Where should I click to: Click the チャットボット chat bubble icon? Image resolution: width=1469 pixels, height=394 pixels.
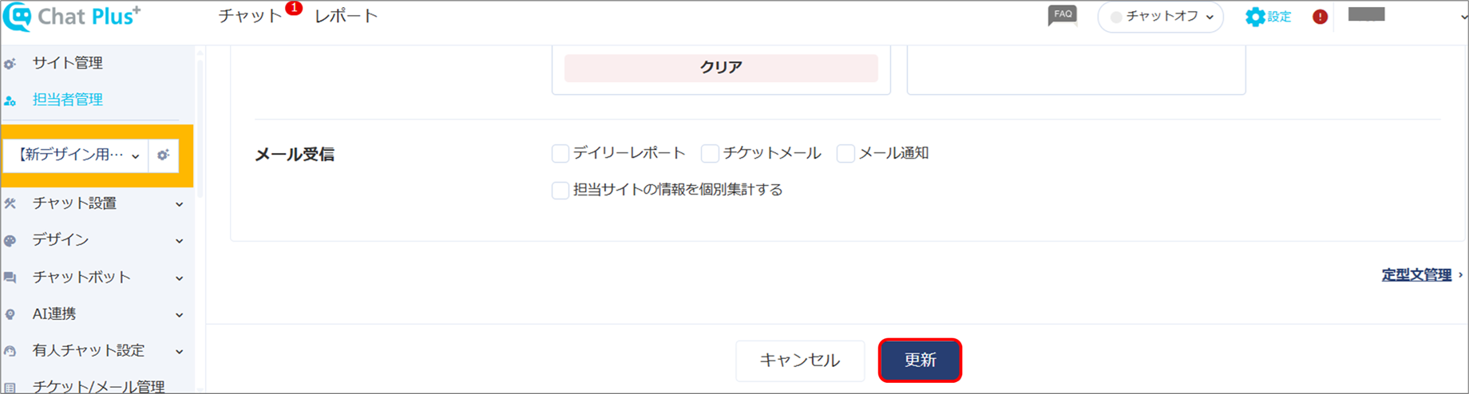tap(10, 278)
